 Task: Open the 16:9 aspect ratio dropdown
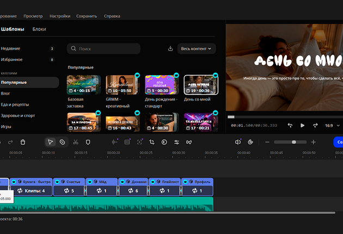(332, 126)
